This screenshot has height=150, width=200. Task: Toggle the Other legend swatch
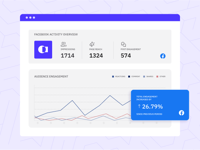click(x=157, y=77)
